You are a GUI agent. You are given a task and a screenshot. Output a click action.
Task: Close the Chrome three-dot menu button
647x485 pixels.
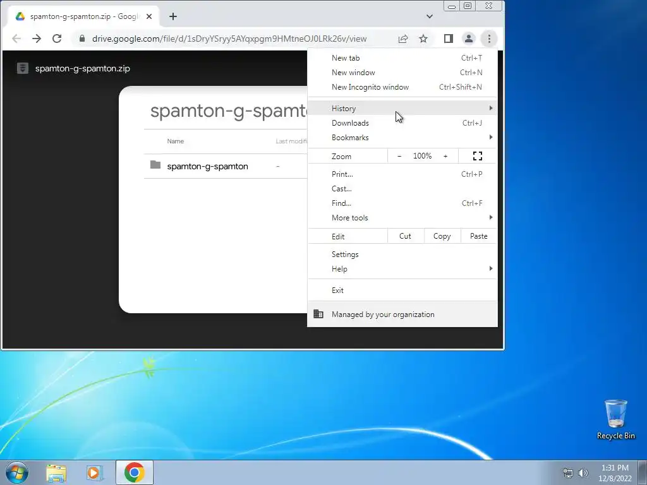pyautogui.click(x=489, y=39)
